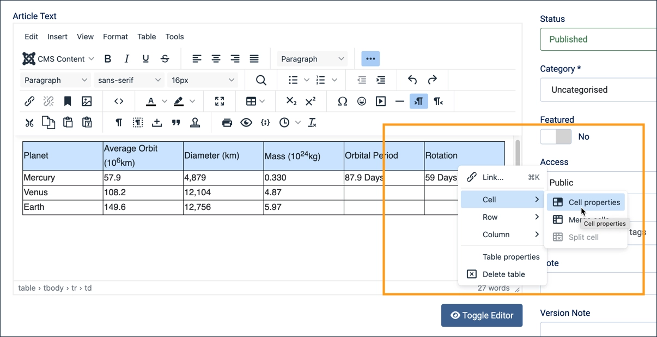The height and width of the screenshot is (337, 657).
Task: Toggle the Featured switch to Yes
Action: coord(556,136)
